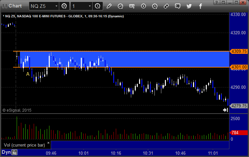
Task: Click the 4290.00 price axis label
Action: (238, 87)
